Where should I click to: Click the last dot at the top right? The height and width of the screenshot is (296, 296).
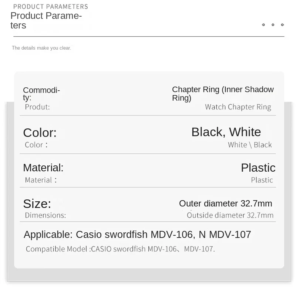(282, 25)
